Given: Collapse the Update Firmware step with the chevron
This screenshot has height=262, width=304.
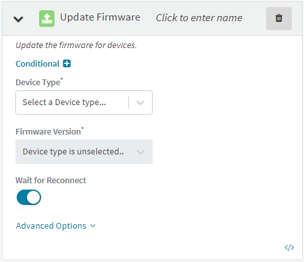Looking at the screenshot, I should [18, 19].
